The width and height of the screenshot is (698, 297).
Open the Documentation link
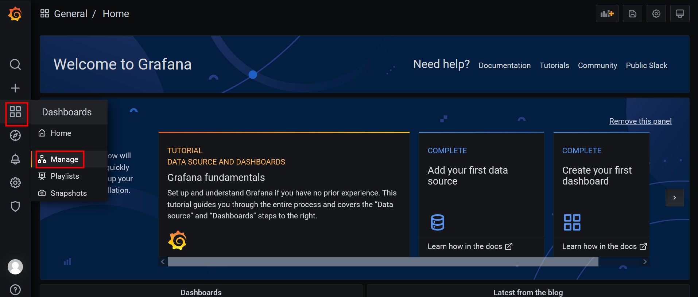coord(504,66)
